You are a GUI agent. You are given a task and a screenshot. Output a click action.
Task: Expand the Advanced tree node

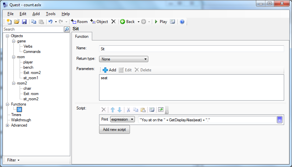coord(8,125)
